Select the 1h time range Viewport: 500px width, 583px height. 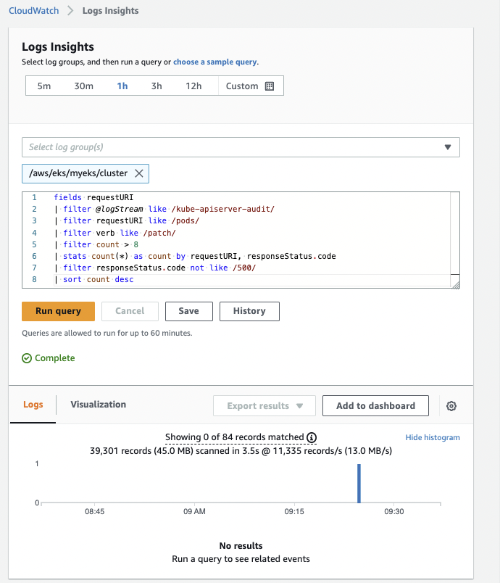coord(122,86)
